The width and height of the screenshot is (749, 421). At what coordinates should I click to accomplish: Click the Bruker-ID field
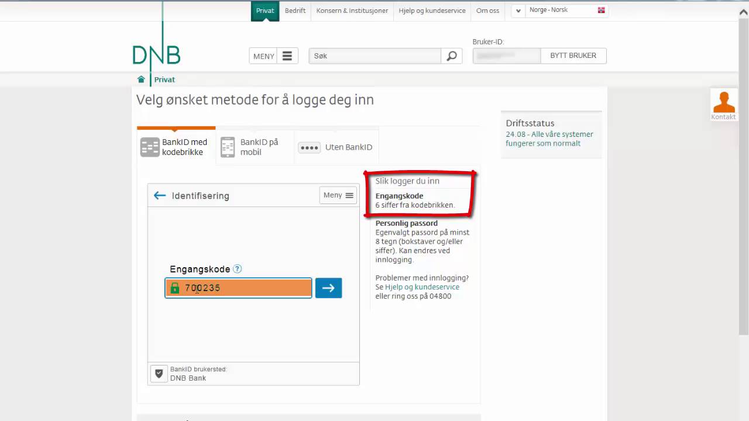tap(507, 56)
